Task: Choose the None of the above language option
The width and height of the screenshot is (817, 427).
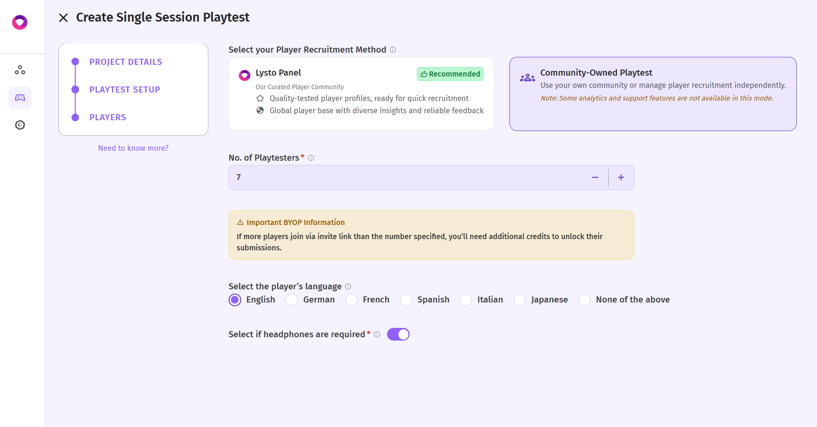Action: tap(585, 300)
